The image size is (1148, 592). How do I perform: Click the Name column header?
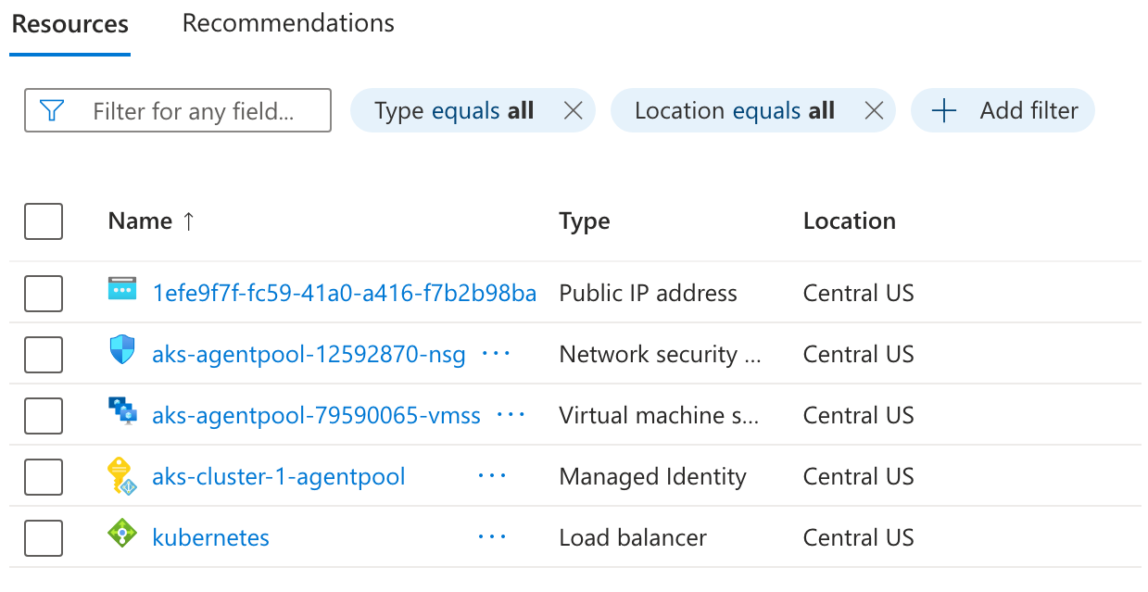140,221
